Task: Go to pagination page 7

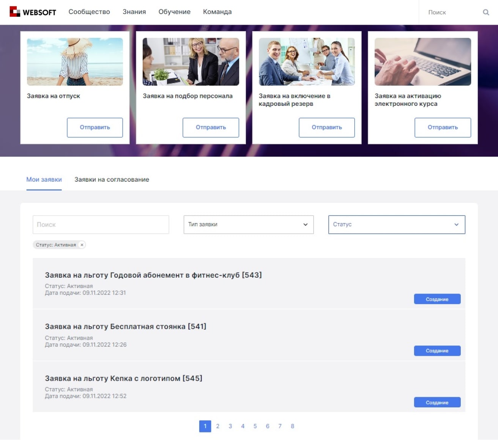Action: point(280,426)
